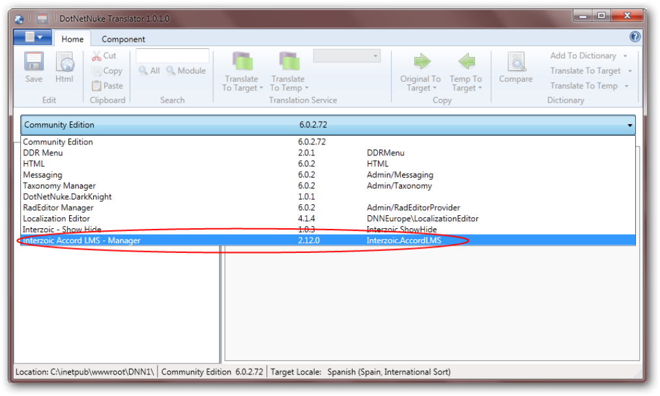Click the Temp To Target arrow icon

(x=466, y=61)
